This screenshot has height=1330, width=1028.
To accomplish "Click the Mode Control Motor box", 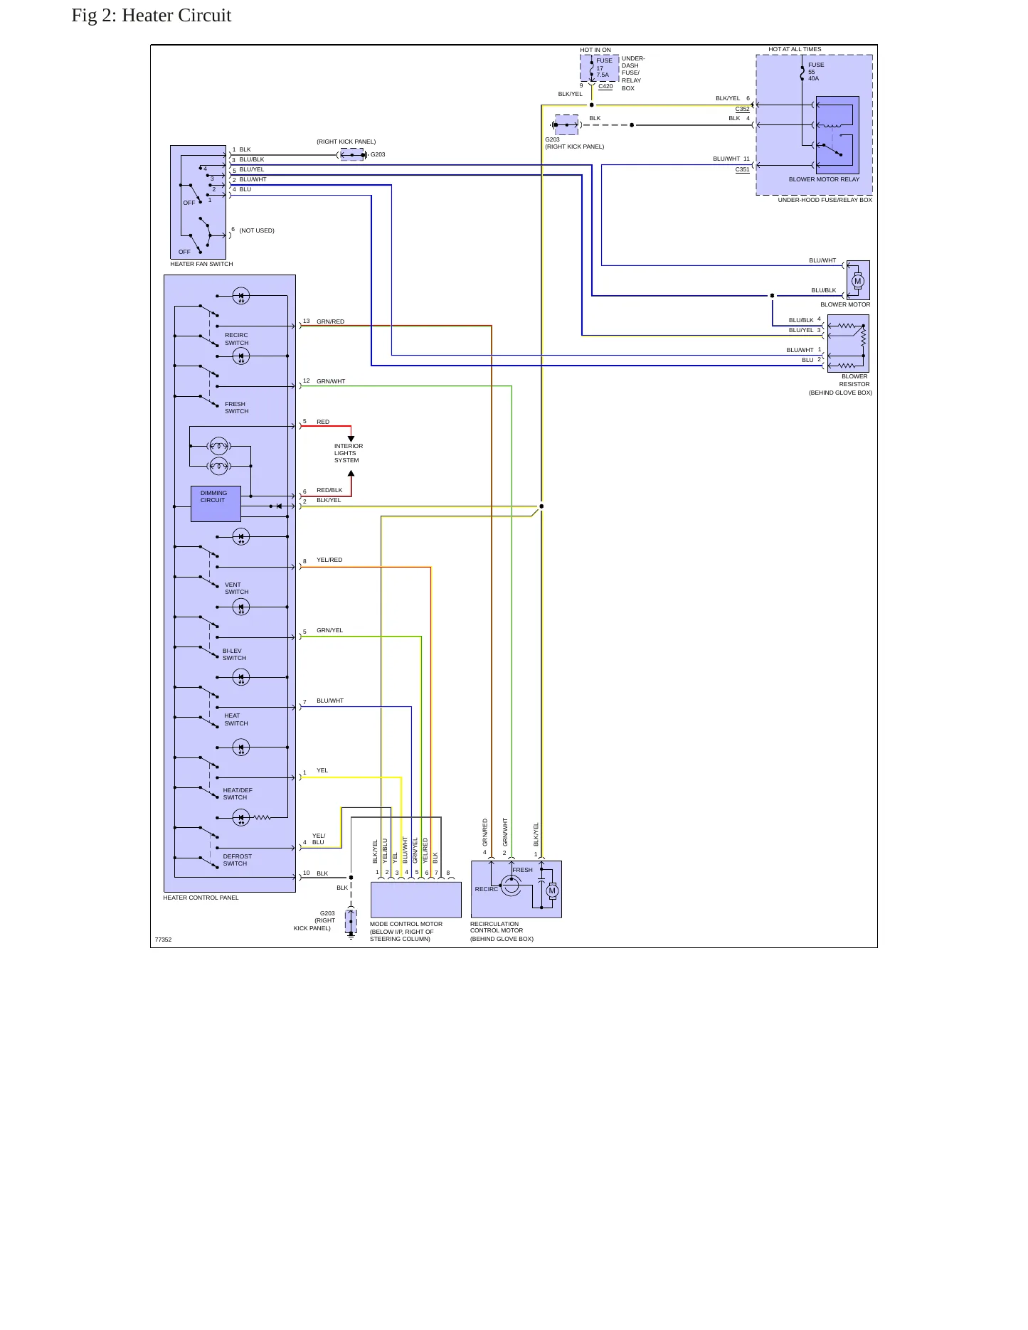I will click(416, 900).
